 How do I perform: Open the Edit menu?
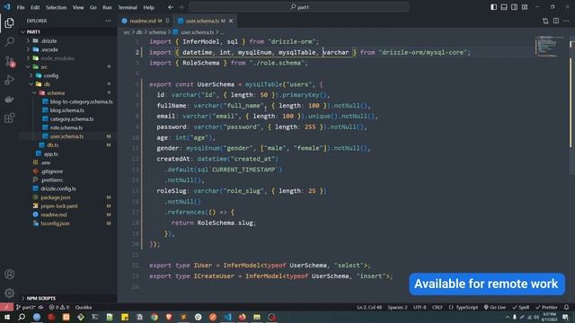[35, 7]
